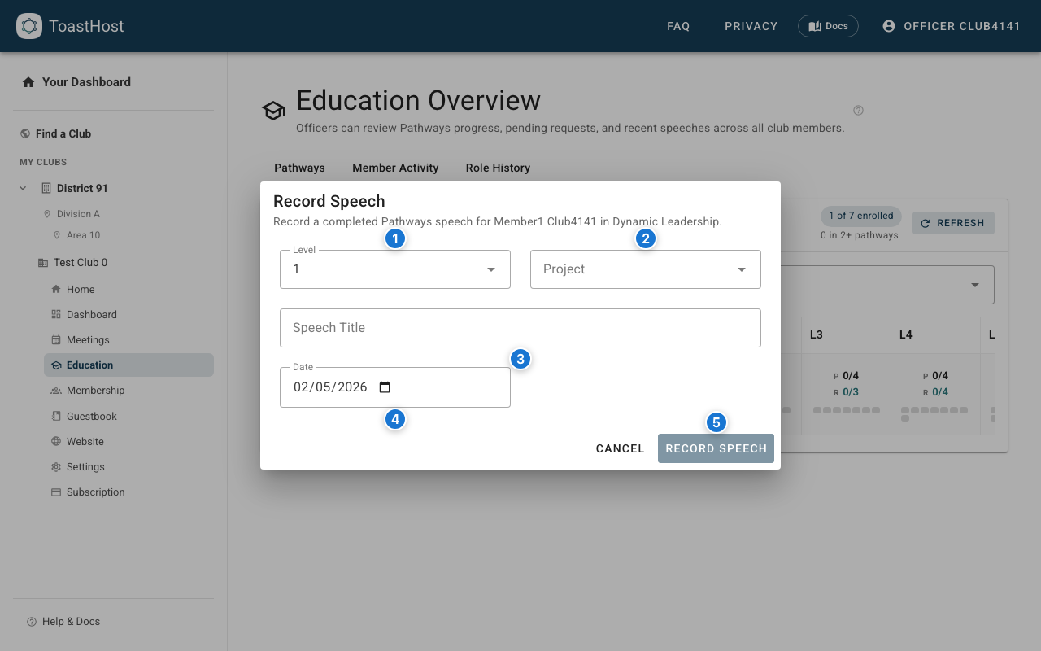Open the PRIVACY menu link
Image resolution: width=1041 pixels, height=651 pixels.
751,26
